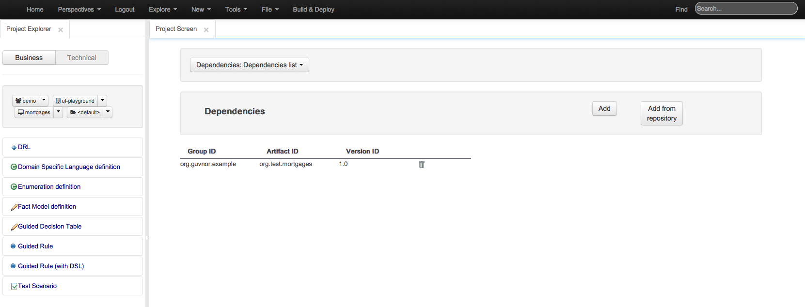Click the Test Scenario checklist icon
The image size is (805, 307).
point(14,286)
